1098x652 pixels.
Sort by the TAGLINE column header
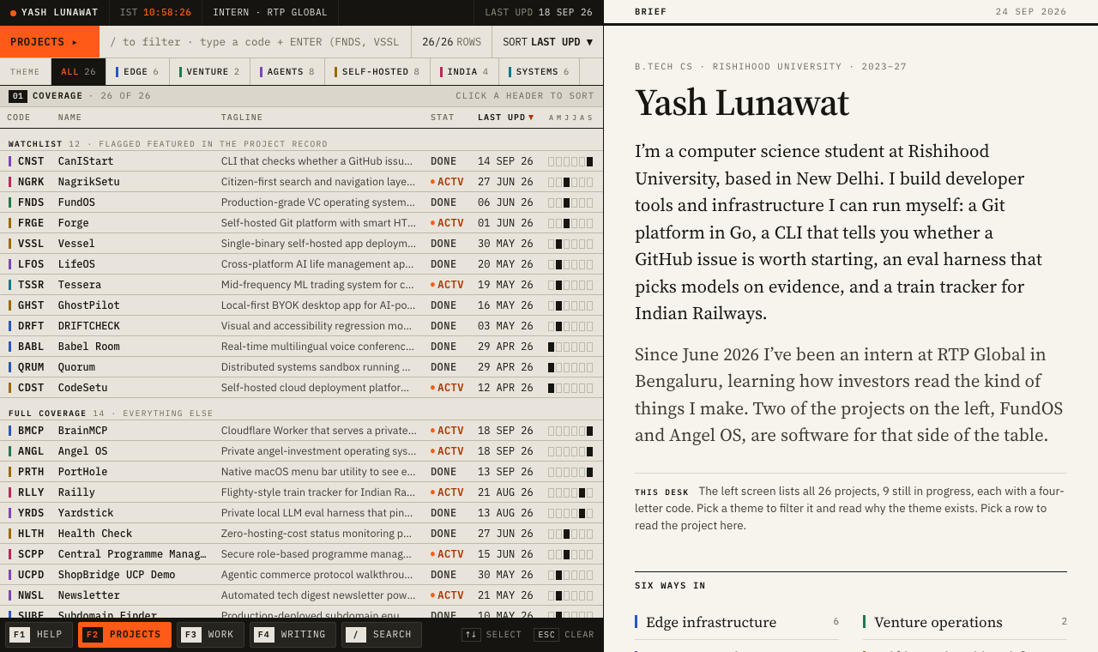(x=242, y=118)
